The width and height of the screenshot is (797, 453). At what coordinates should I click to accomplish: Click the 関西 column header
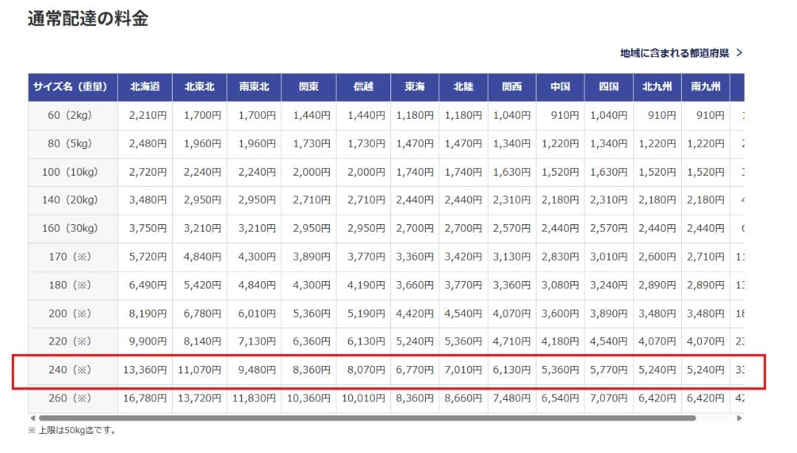(x=511, y=87)
